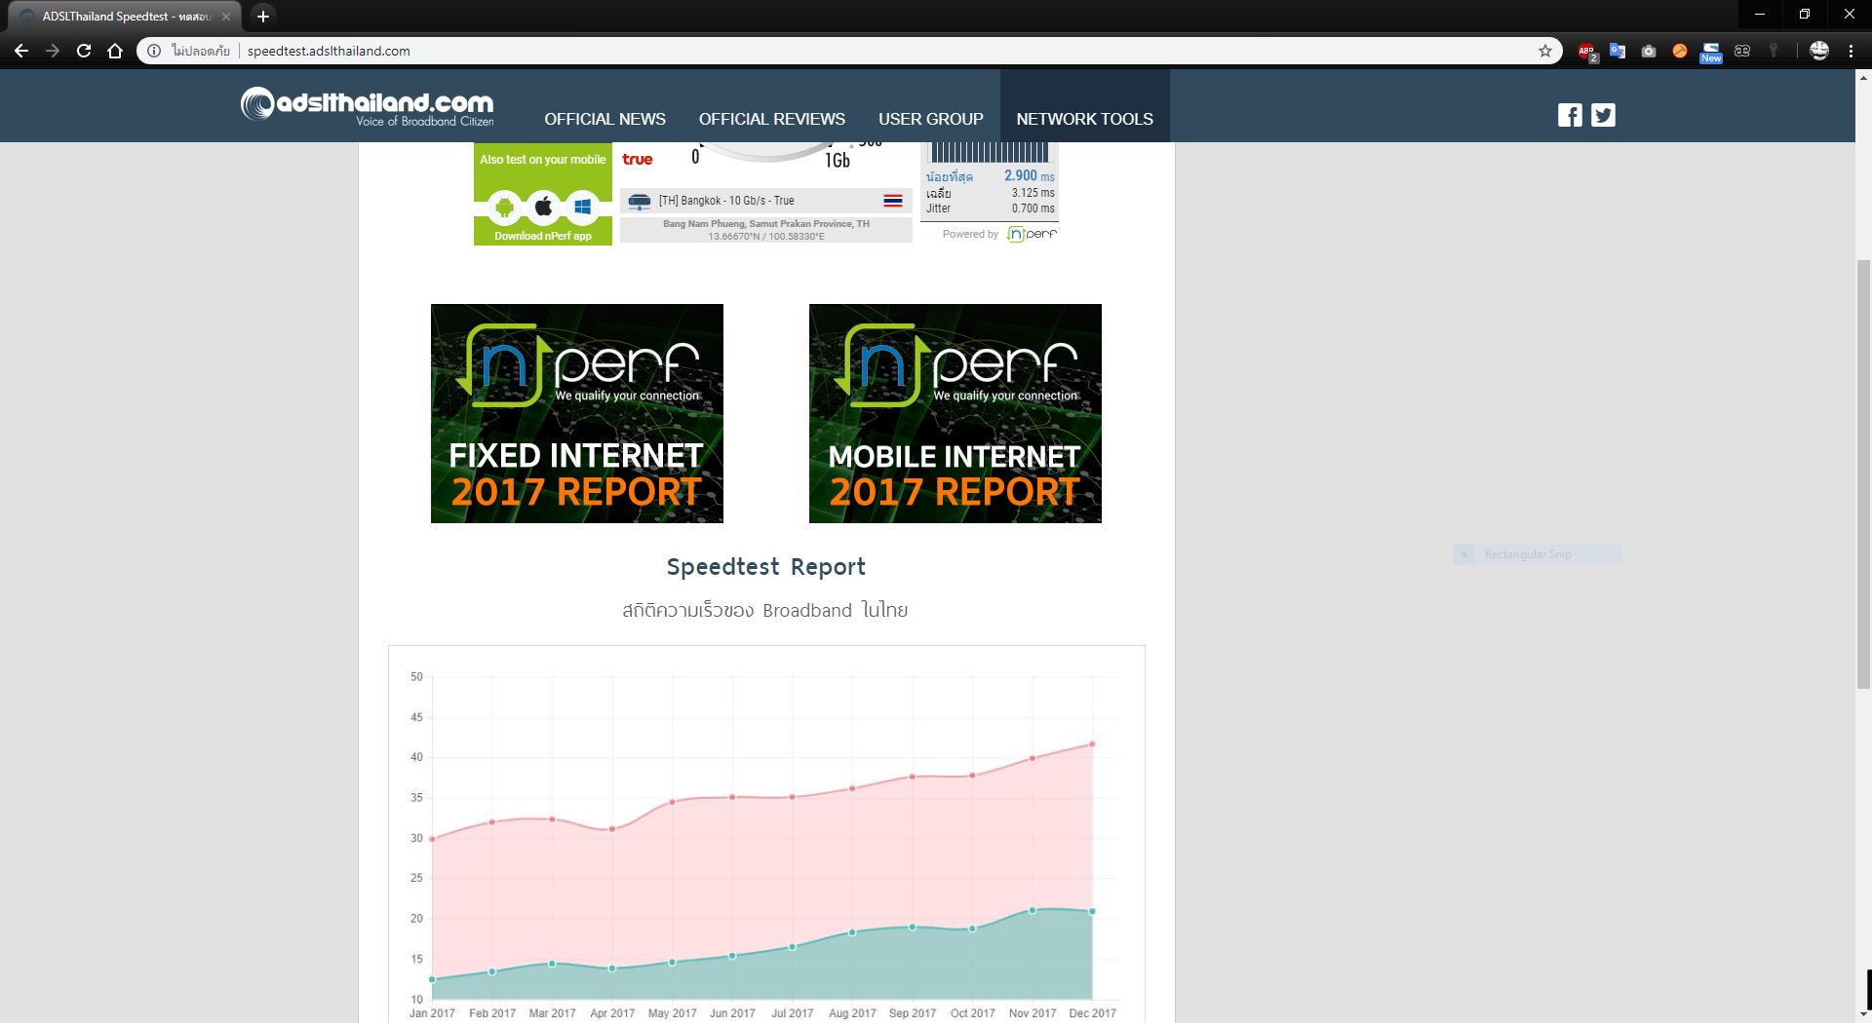Download the nPerf Apple app

543,207
